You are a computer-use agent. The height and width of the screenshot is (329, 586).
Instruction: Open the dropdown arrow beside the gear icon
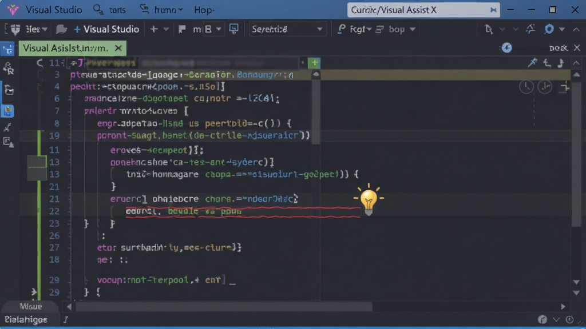coord(562,29)
